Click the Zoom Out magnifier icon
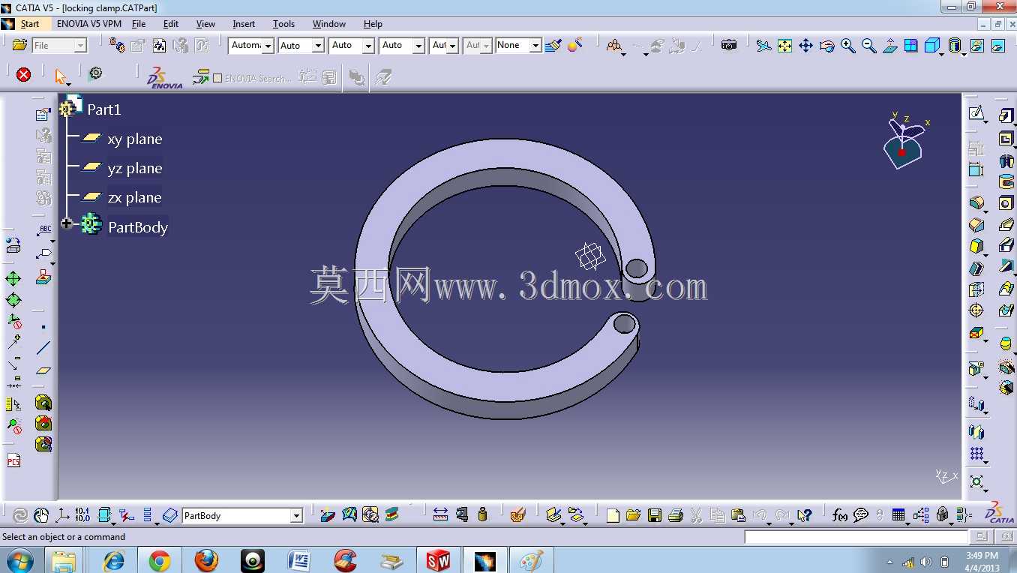The image size is (1017, 573). [x=868, y=46]
